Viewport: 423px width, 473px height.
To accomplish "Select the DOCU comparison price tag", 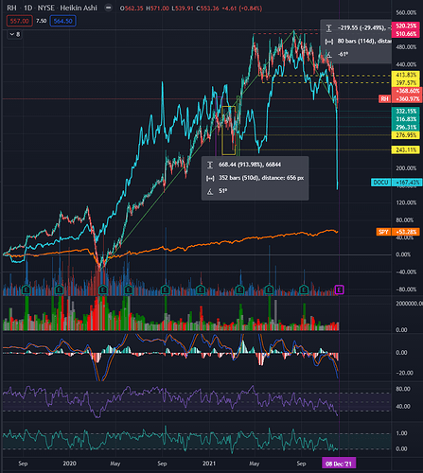I will coord(381,183).
